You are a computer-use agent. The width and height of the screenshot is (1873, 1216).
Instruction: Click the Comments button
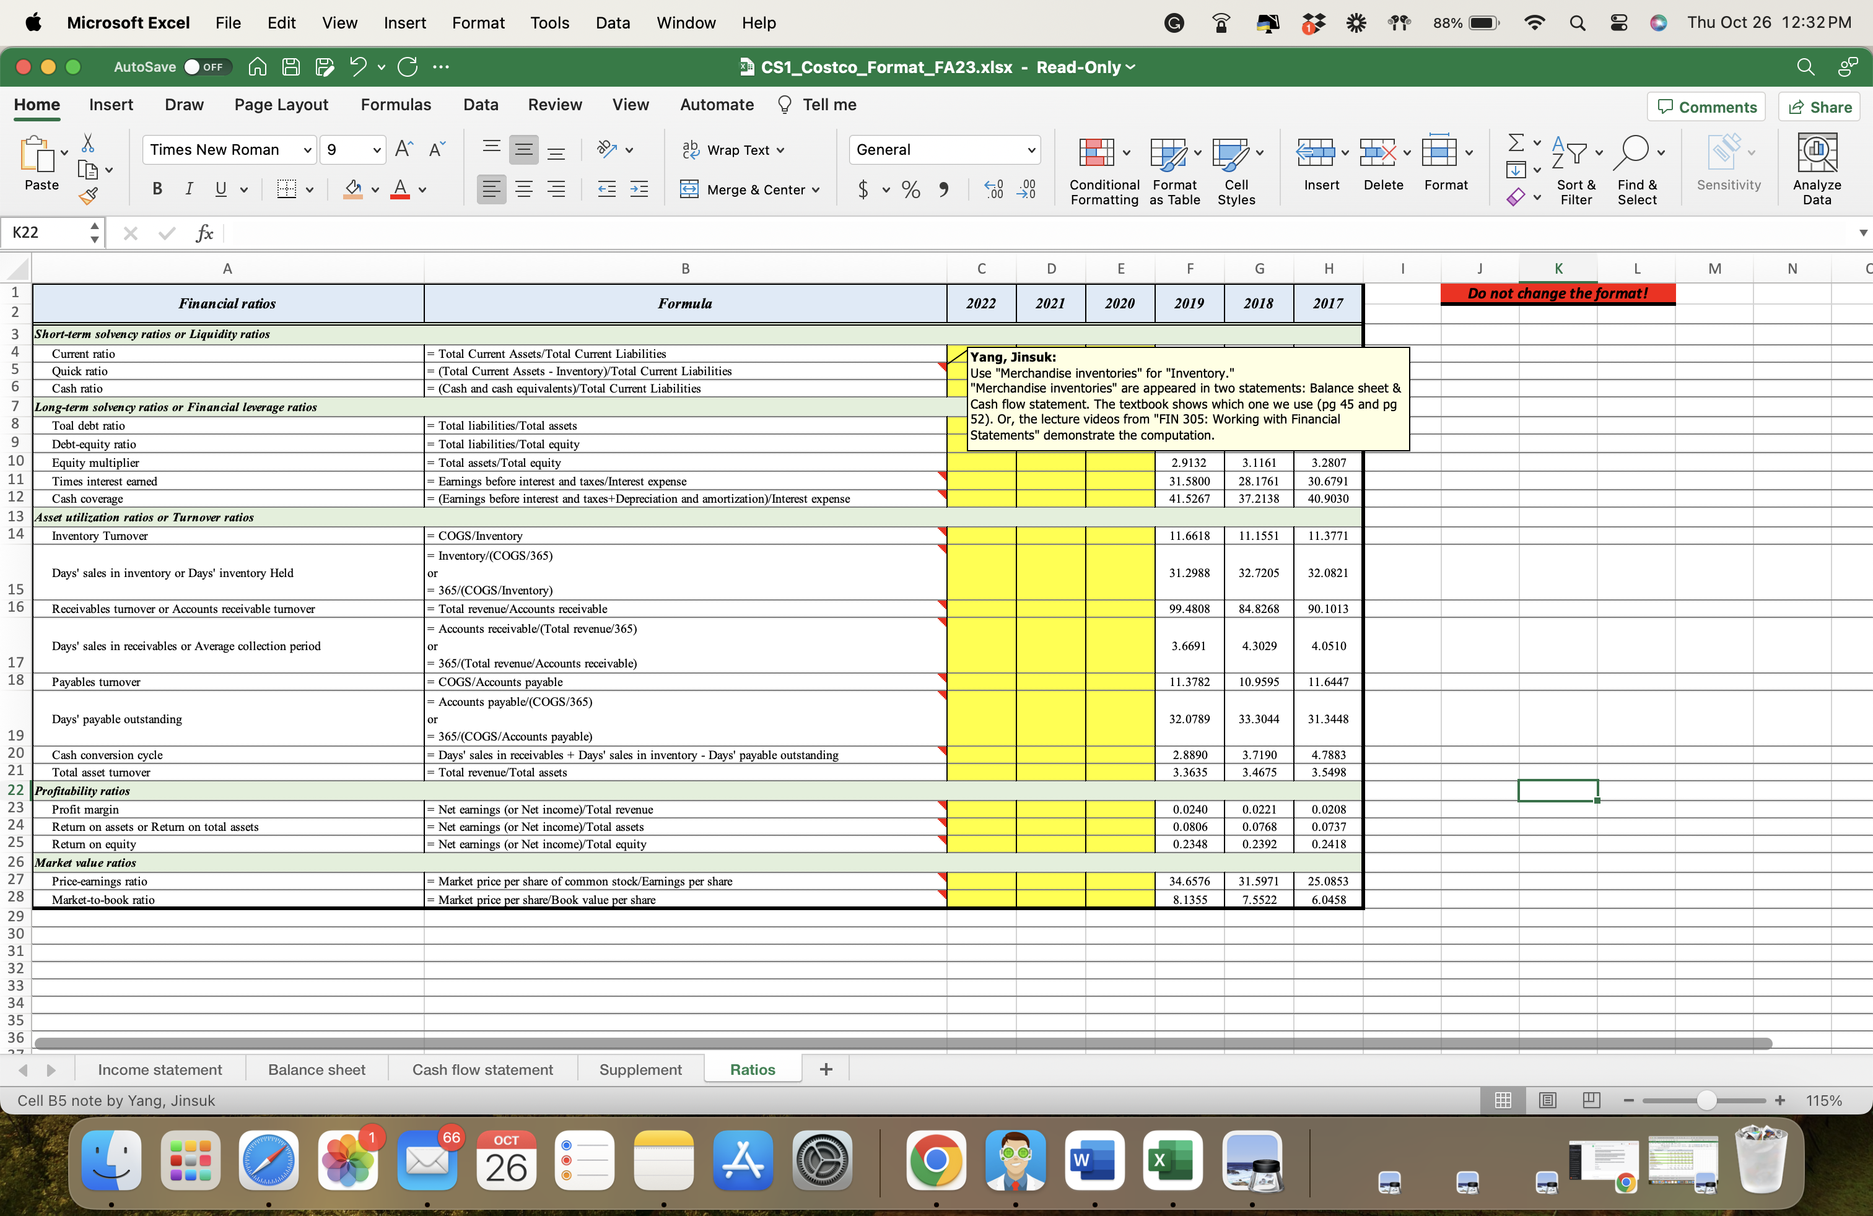click(x=1706, y=107)
